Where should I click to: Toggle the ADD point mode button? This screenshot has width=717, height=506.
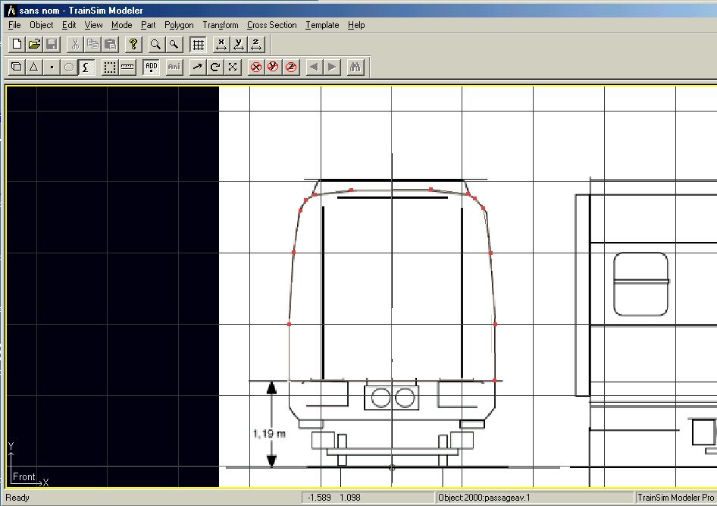click(151, 68)
